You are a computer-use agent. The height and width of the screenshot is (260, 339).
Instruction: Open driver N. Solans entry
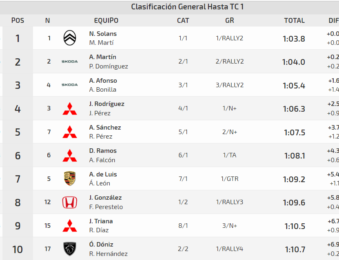click(103, 34)
